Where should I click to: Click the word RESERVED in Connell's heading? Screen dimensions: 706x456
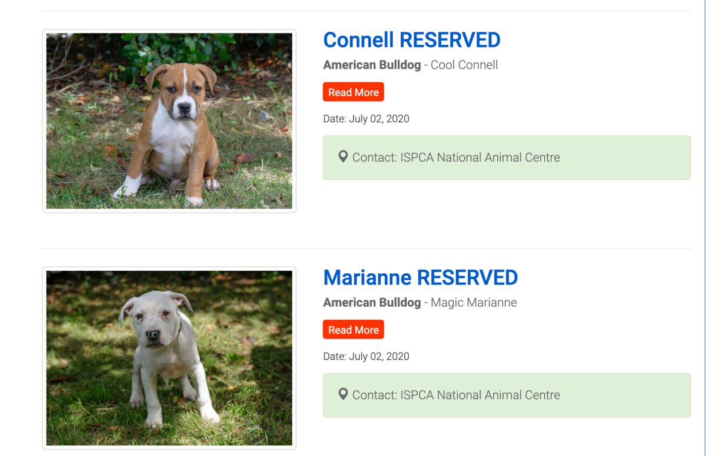pyautogui.click(x=449, y=40)
